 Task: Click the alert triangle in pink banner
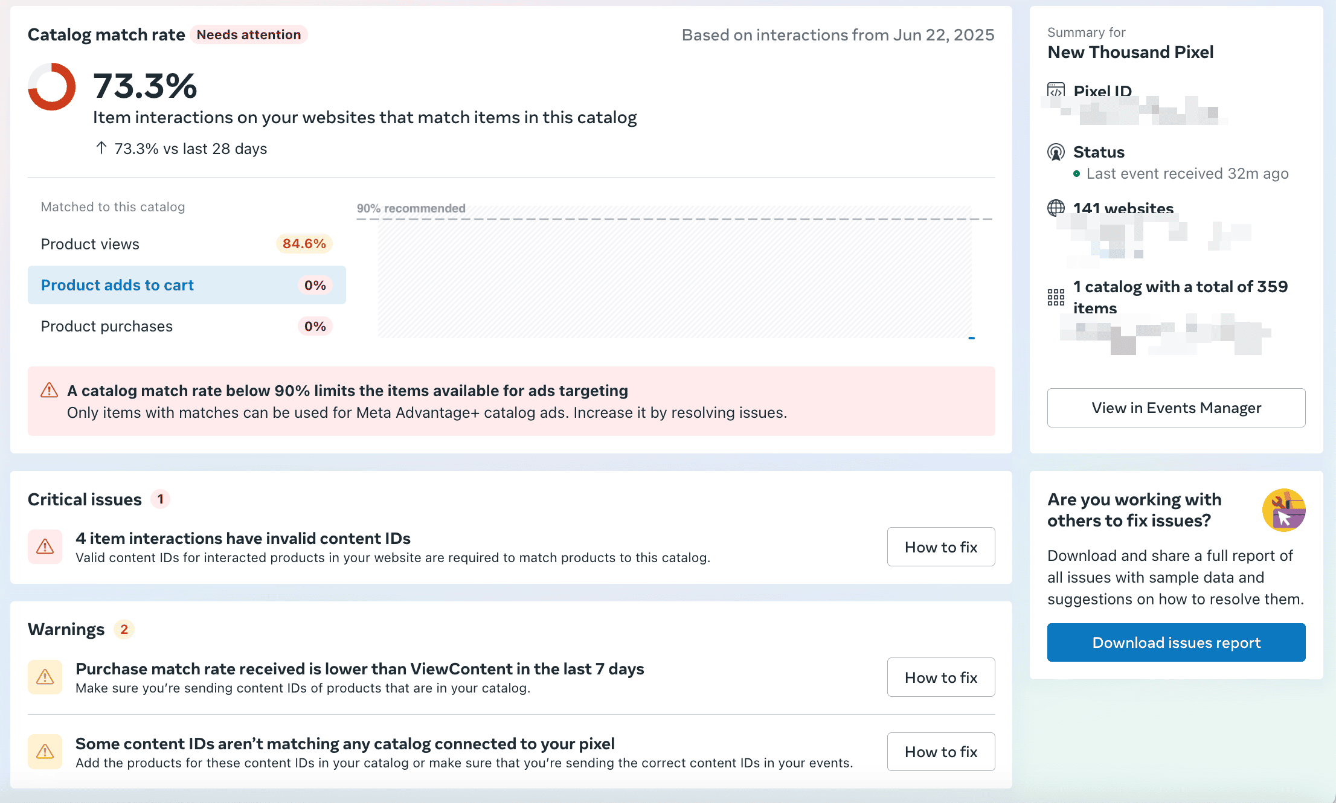pos(49,391)
